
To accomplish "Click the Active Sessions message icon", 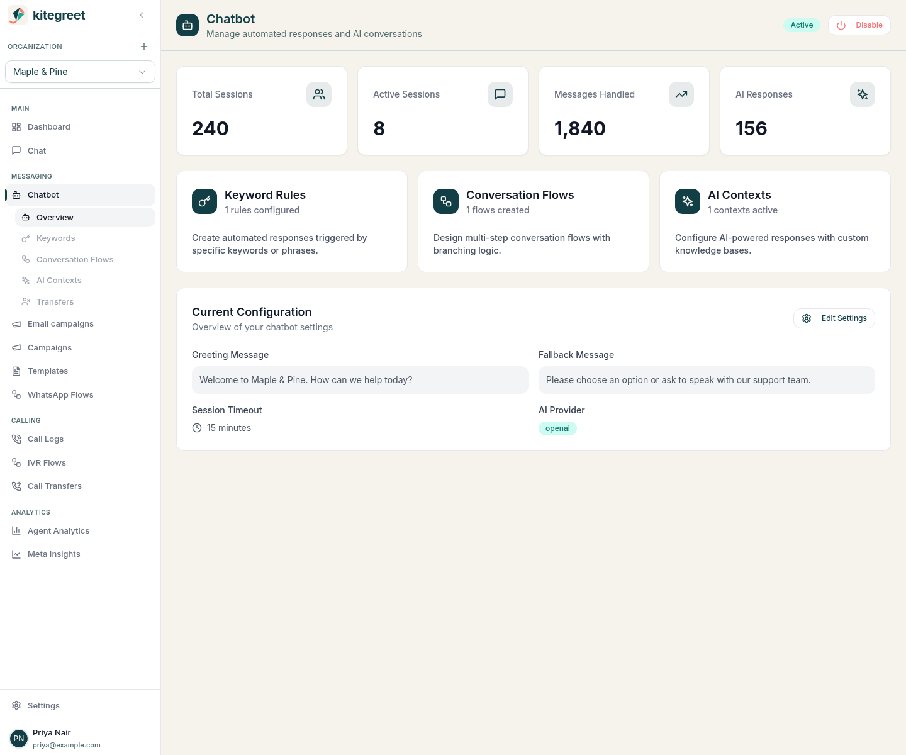I will [x=500, y=94].
